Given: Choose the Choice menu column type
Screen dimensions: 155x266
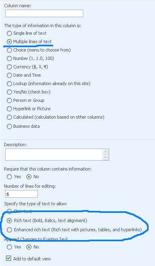Looking at the screenshot, I should tap(9, 50).
